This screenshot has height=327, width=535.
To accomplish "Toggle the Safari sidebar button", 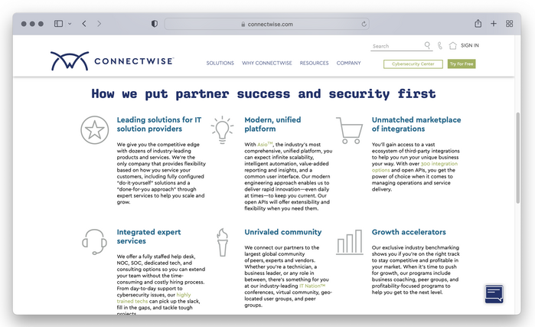I will [x=58, y=24].
